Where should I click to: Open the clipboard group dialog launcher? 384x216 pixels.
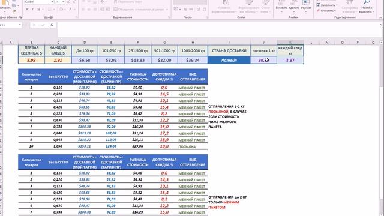click(20, 17)
